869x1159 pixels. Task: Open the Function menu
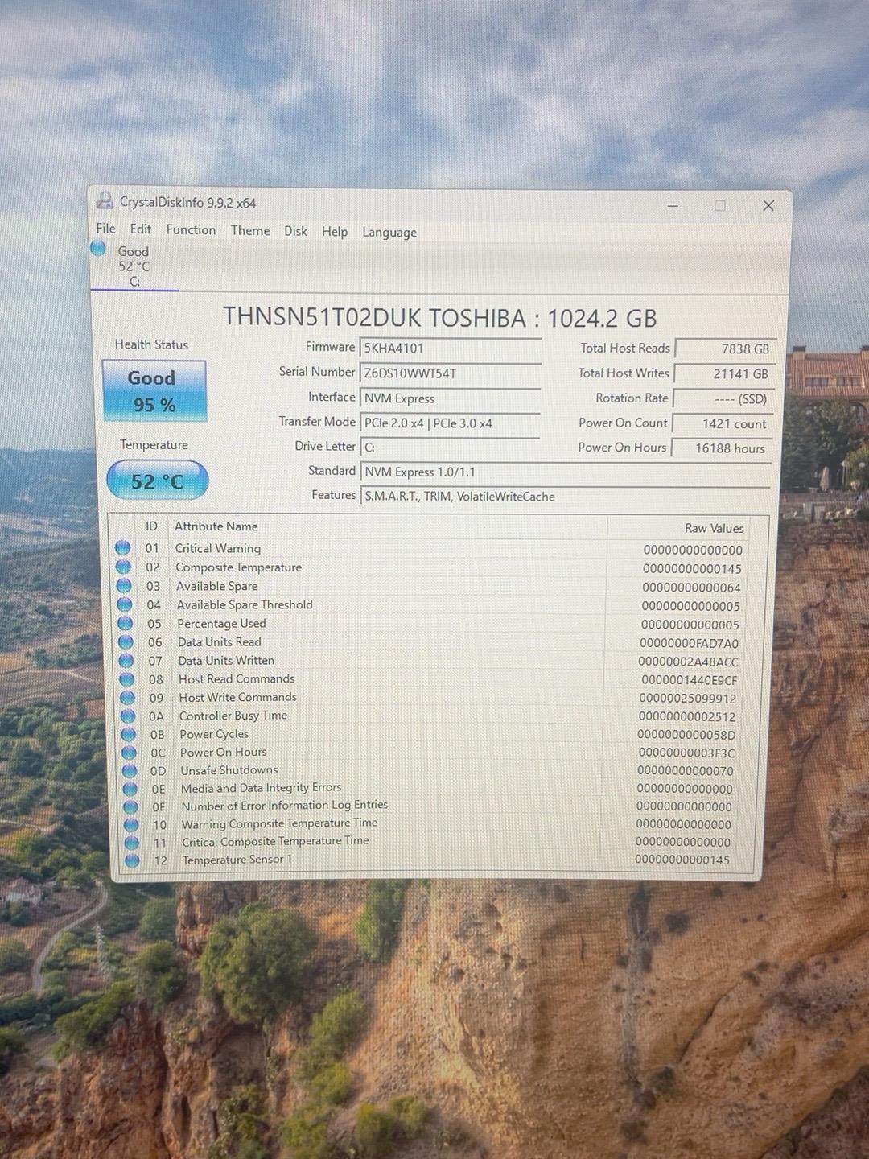tap(191, 230)
